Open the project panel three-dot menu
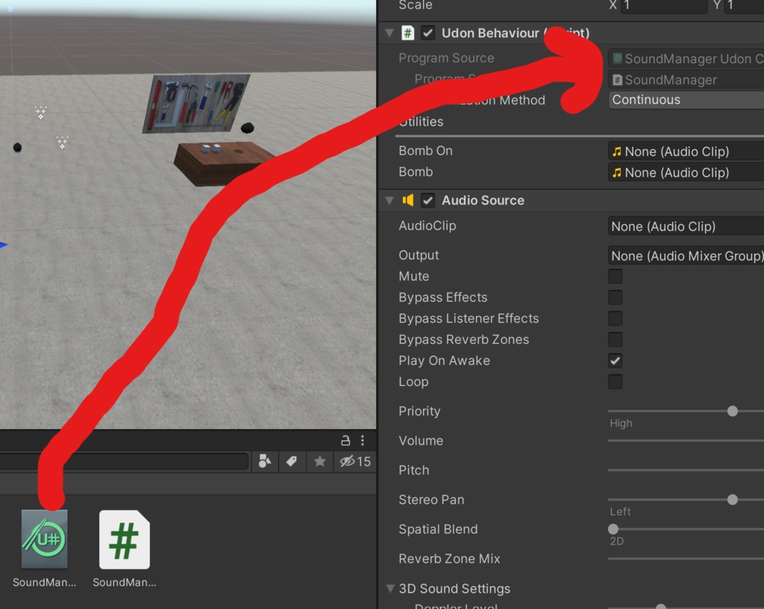The width and height of the screenshot is (764, 609). (363, 440)
